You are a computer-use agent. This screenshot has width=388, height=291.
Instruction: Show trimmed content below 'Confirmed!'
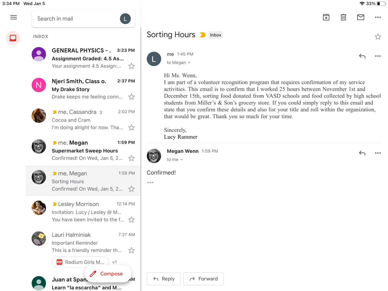(x=150, y=182)
